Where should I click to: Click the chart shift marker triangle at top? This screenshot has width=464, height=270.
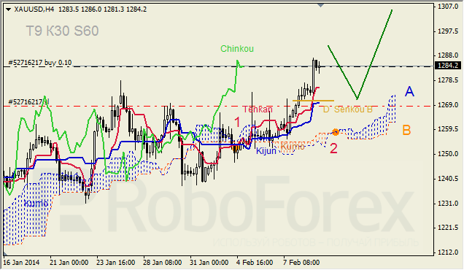(320, 5)
